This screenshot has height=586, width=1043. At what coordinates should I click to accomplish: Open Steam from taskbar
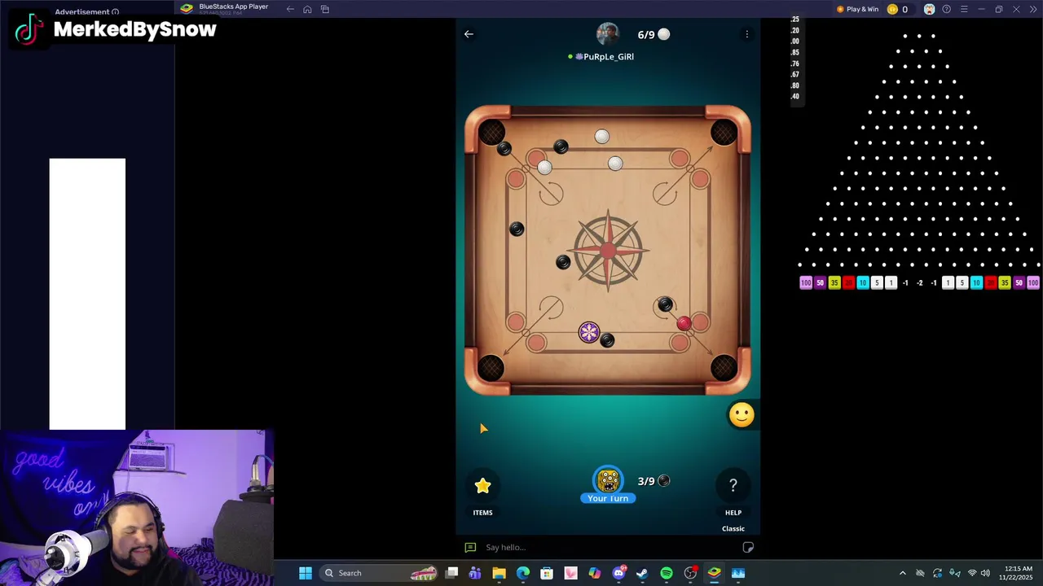(x=642, y=573)
